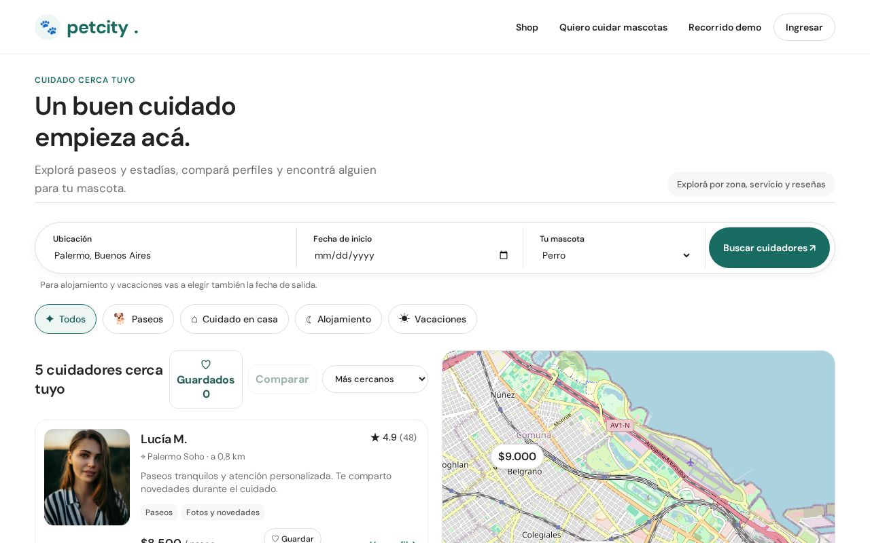
Task: Open the Guardados saved list button
Action: [206, 379]
